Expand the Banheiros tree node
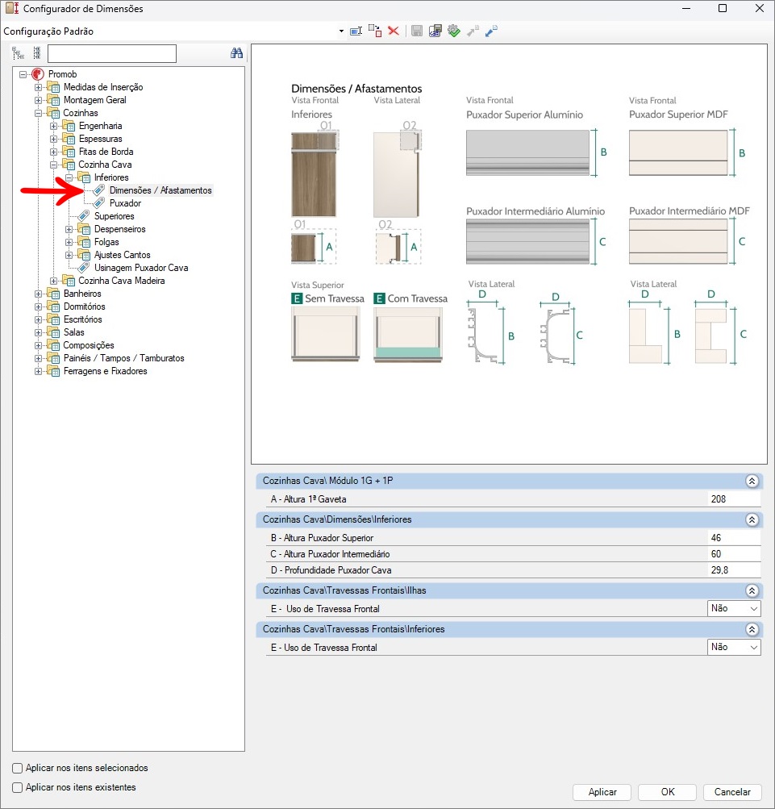The width and height of the screenshot is (775, 809). 38,294
